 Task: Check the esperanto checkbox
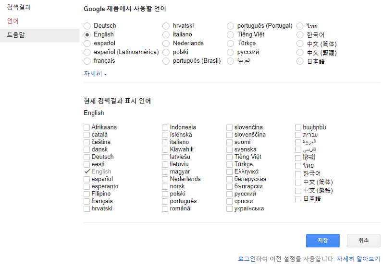click(86, 186)
